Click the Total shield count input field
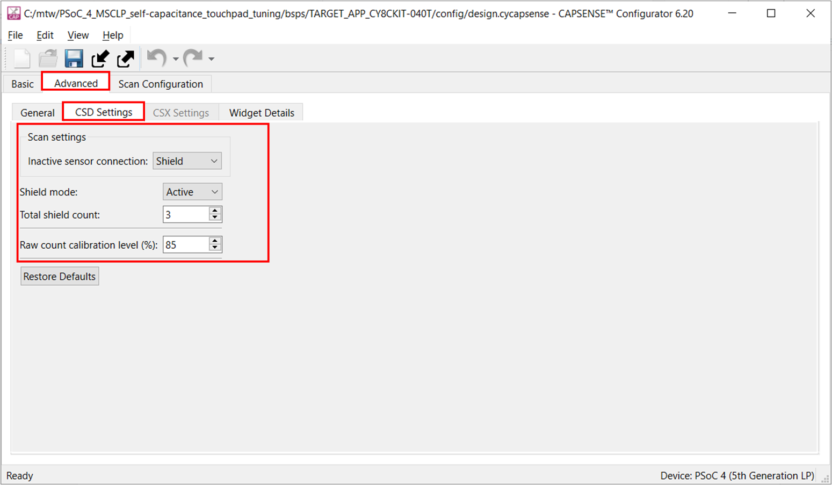 click(x=186, y=214)
